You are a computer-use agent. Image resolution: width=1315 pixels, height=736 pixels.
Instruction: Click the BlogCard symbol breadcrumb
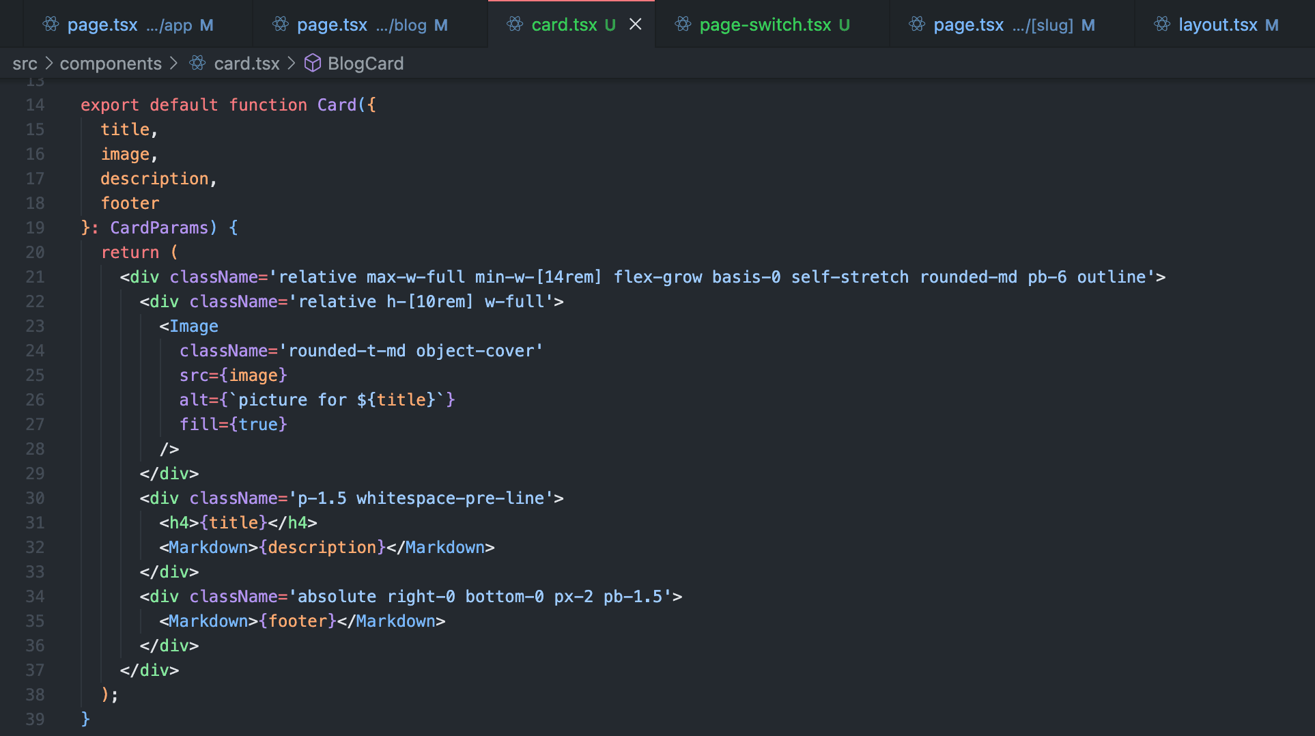pos(365,63)
